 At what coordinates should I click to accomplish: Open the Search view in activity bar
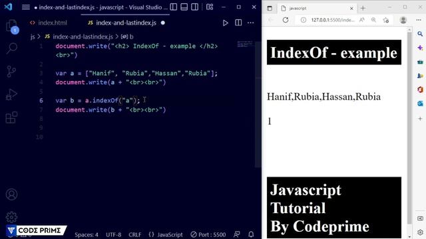pyautogui.click(x=11, y=48)
